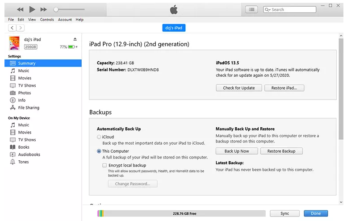Click TV Shows icon under On My Device
Image resolution: width=351 pixels, height=221 pixels.
tap(13, 140)
